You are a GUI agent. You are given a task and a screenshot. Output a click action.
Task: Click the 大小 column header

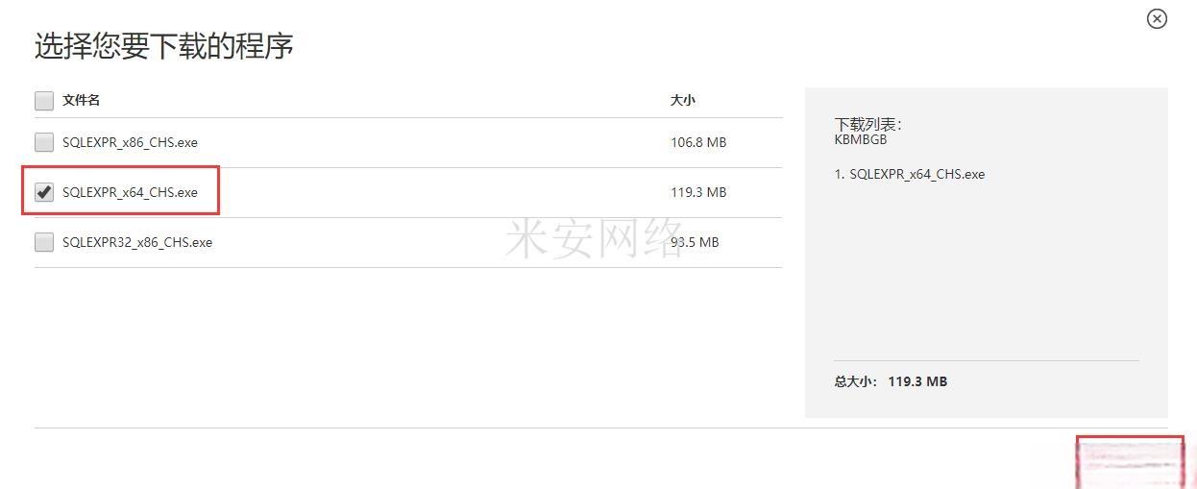tap(682, 100)
